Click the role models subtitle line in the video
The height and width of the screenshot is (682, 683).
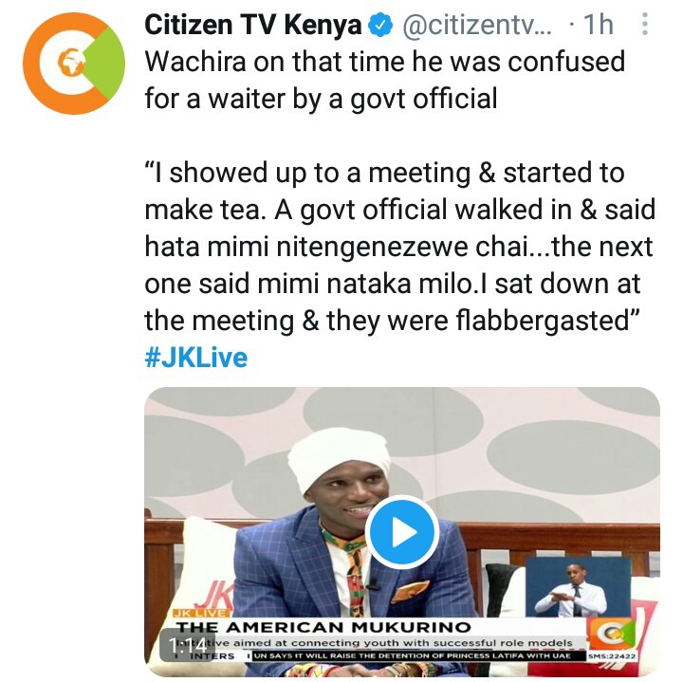pos(375,643)
